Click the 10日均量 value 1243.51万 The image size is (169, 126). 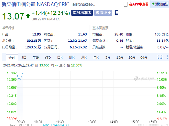coord(33,47)
